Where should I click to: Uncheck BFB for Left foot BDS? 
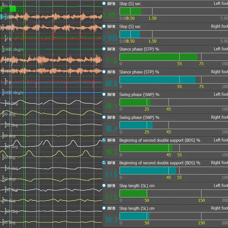(x=104, y=140)
